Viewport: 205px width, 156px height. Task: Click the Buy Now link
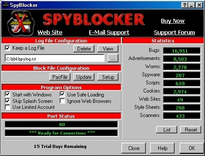point(173,21)
